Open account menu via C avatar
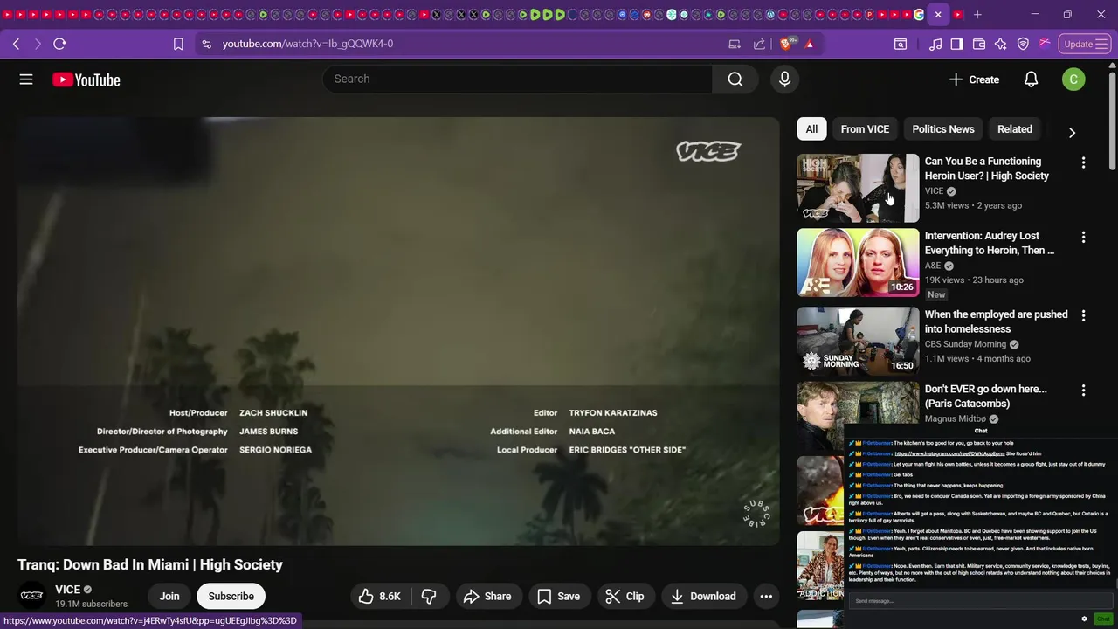The image size is (1118, 629). click(x=1073, y=79)
